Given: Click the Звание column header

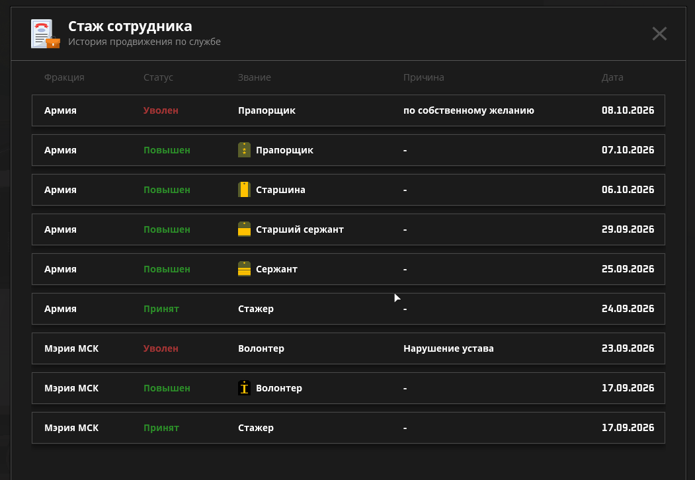Looking at the screenshot, I should 255,77.
